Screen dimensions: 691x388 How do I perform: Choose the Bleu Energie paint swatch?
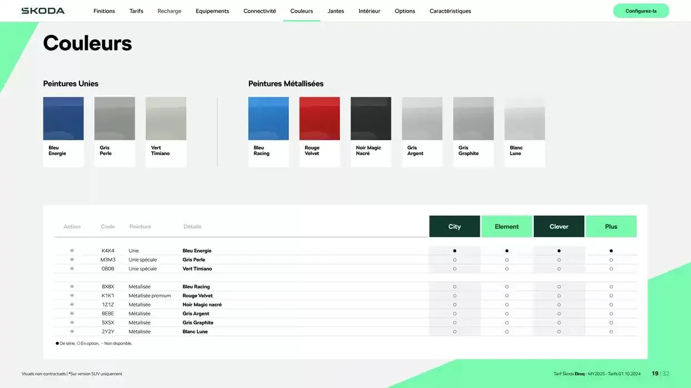63,119
